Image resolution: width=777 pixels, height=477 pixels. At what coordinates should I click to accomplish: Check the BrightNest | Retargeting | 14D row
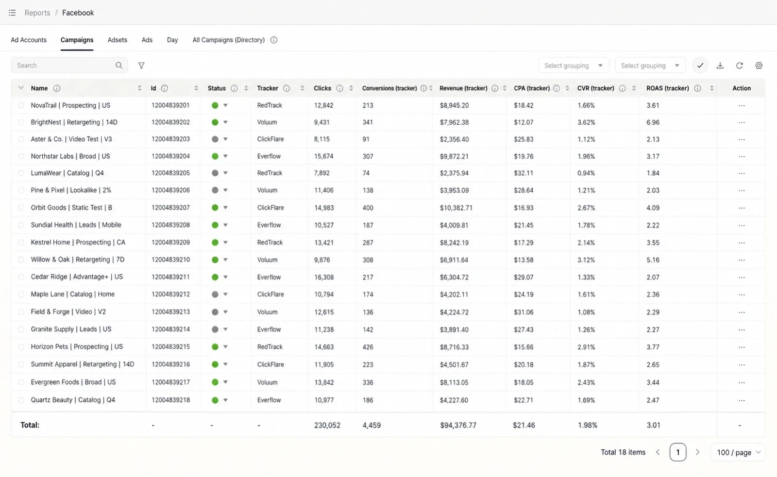pos(21,122)
